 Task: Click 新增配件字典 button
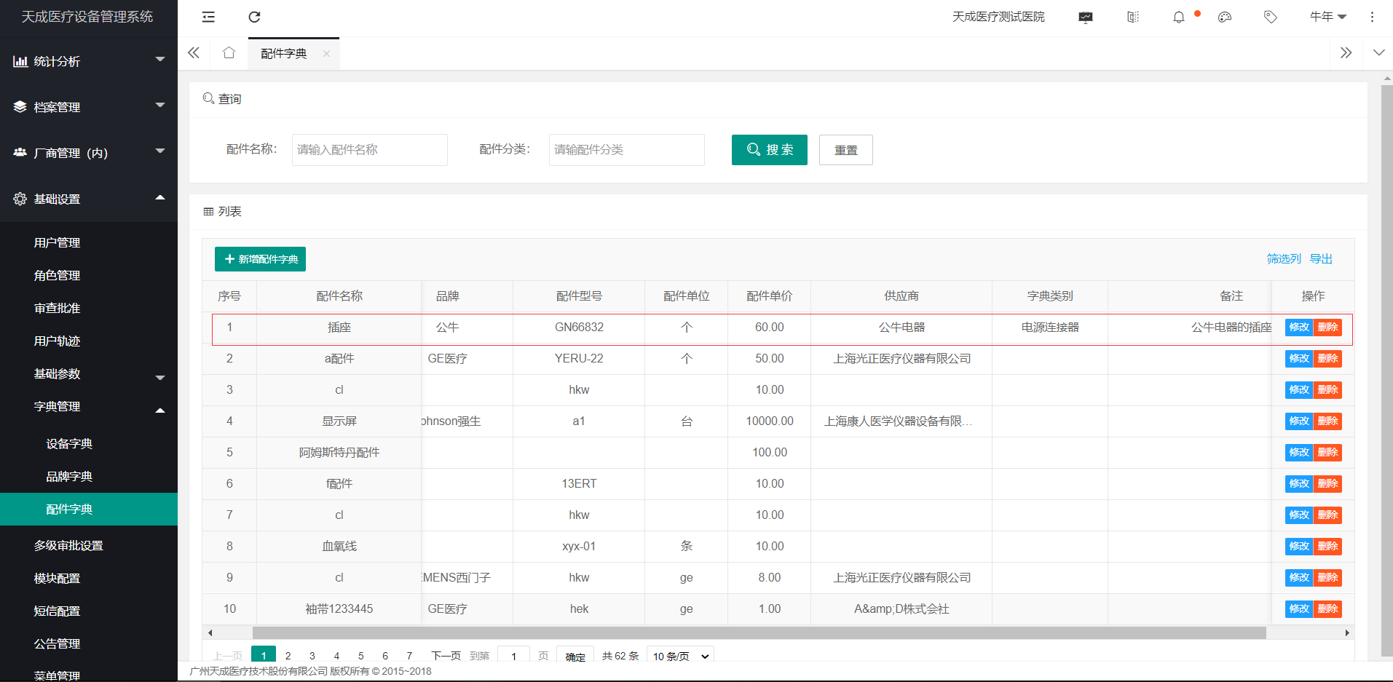260,259
